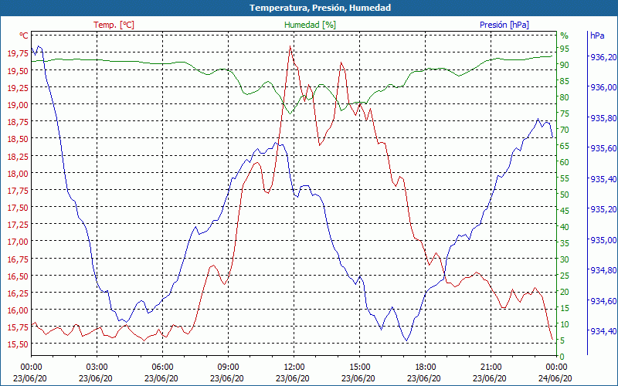Click humidity axis value 30
This screenshot has width=618, height=386.
pos(565,259)
